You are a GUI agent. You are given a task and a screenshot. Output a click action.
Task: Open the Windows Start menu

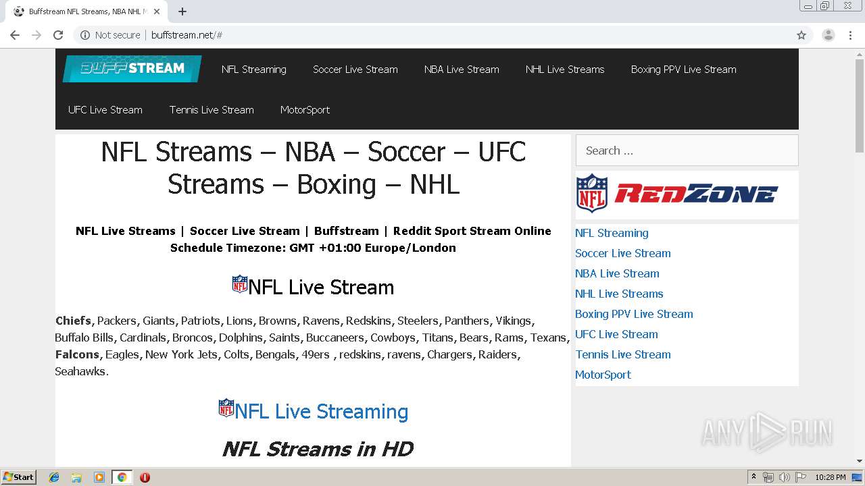point(18,477)
